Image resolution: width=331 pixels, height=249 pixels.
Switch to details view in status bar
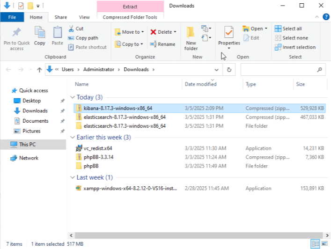coord(315,244)
